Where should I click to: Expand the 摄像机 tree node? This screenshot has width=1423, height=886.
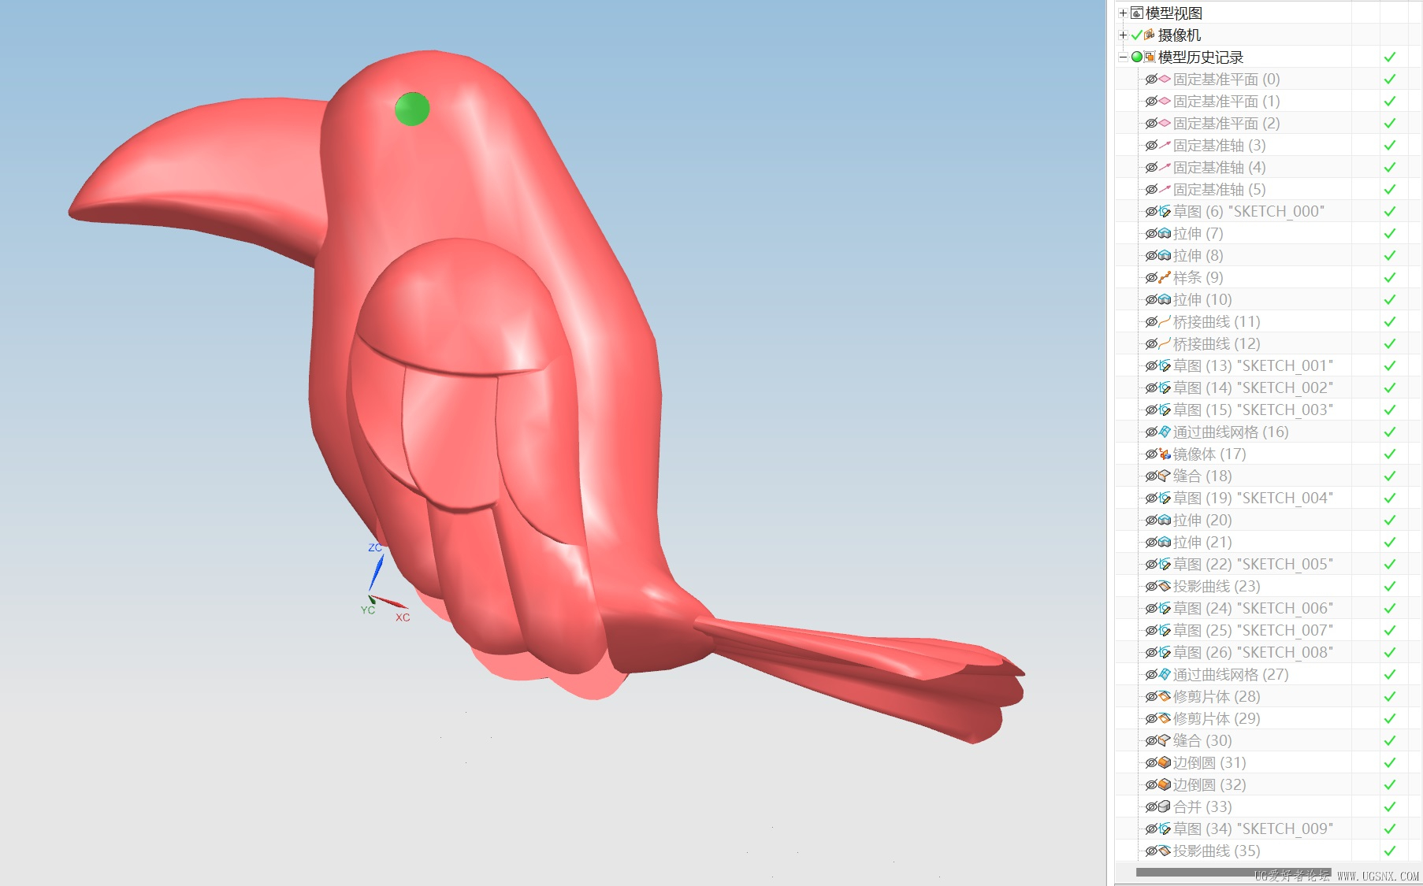pyautogui.click(x=1123, y=35)
